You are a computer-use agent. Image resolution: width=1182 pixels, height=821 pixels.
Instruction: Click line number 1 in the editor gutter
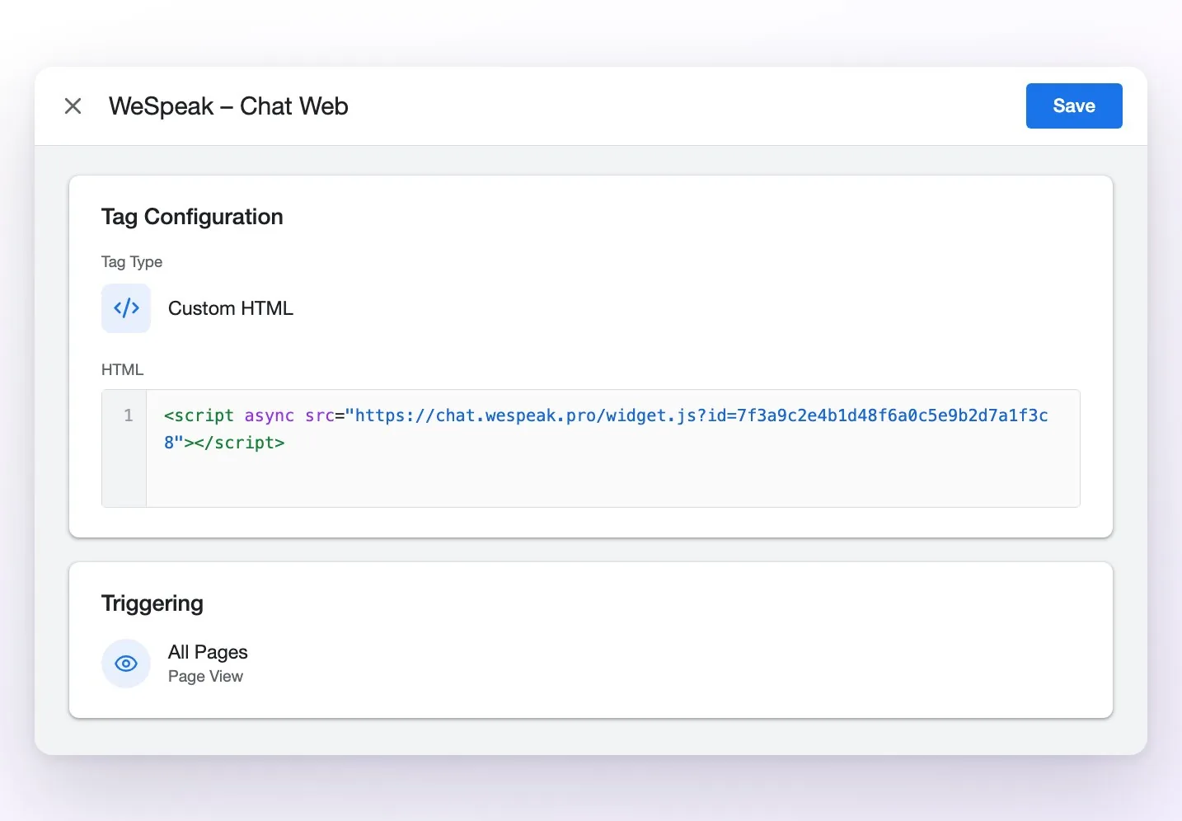pyautogui.click(x=129, y=415)
